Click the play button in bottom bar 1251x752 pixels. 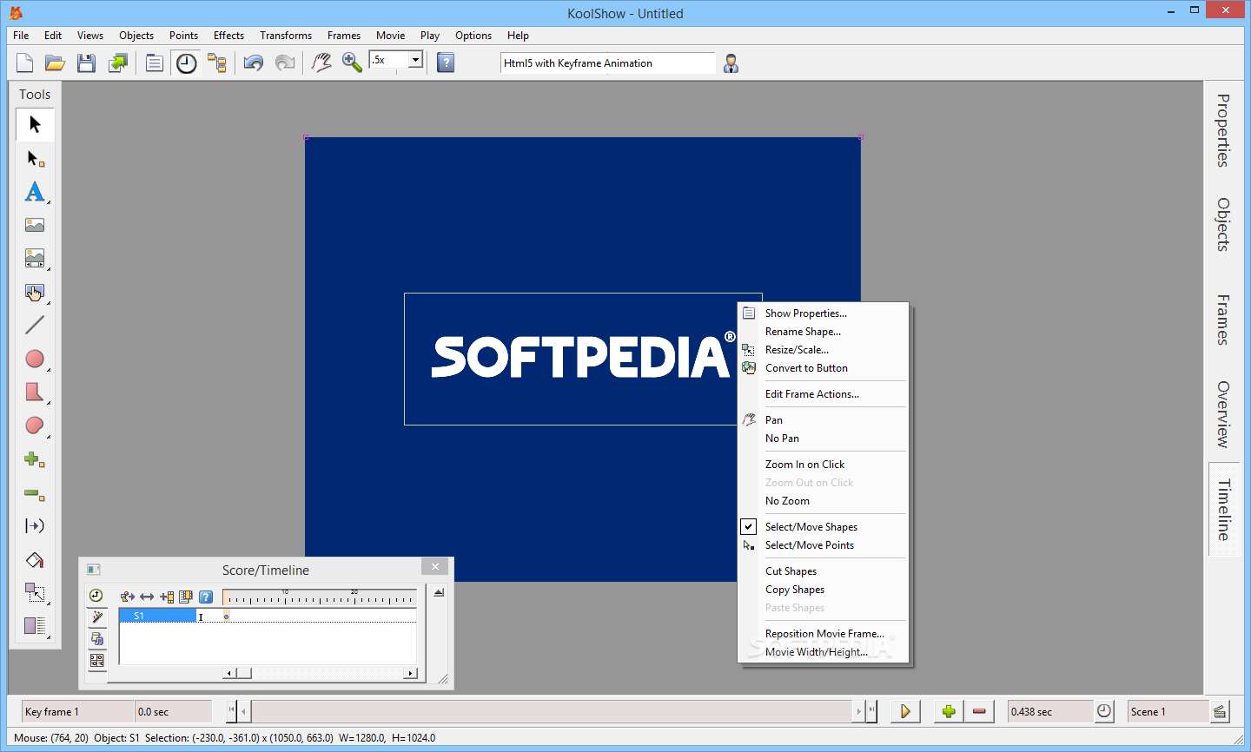point(905,711)
